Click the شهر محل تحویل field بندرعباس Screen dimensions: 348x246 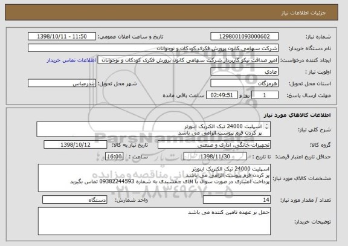tap(62, 83)
